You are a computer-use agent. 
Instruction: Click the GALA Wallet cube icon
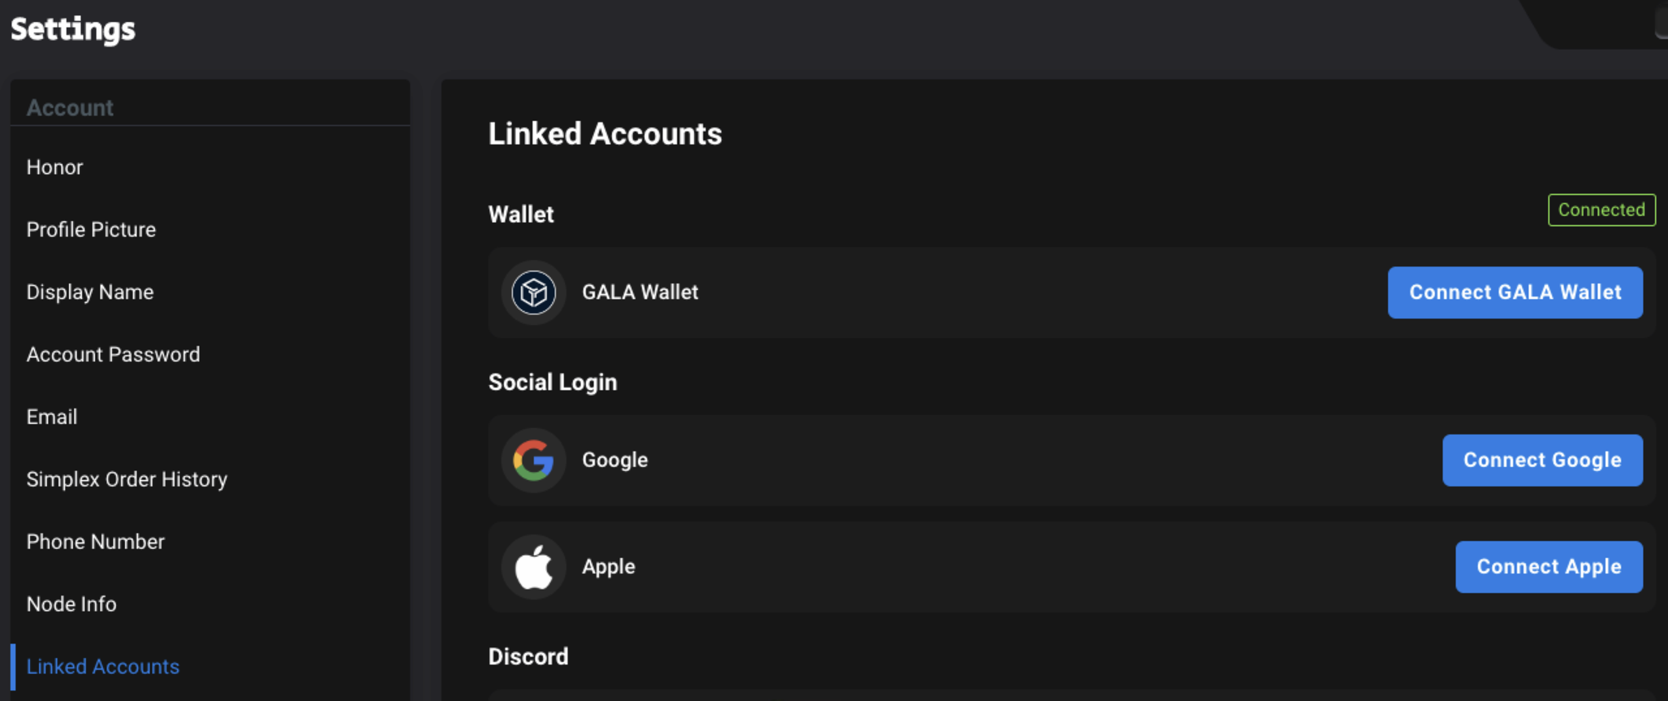click(x=533, y=293)
